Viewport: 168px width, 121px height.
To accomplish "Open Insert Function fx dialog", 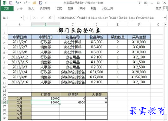I will [x=50, y=18].
